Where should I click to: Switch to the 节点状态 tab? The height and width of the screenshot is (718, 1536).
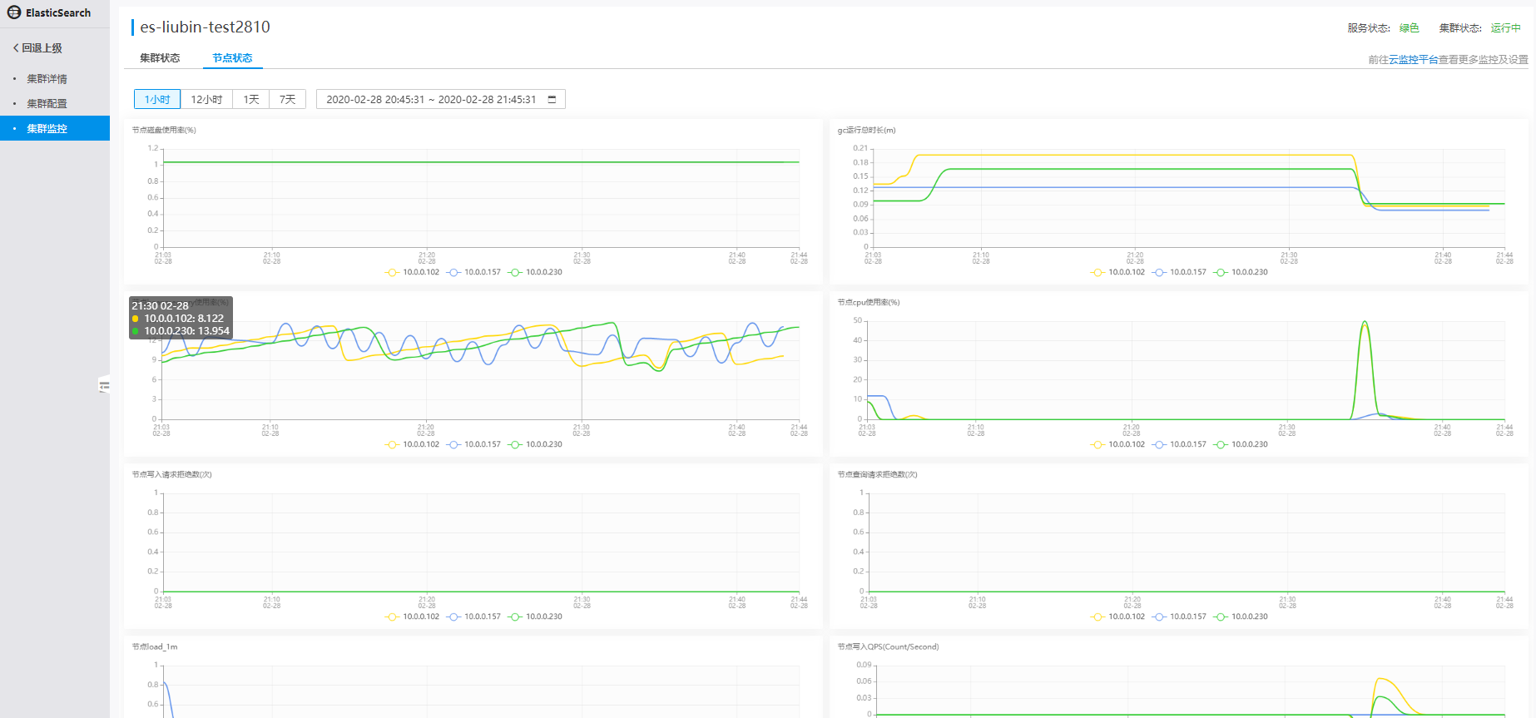pyautogui.click(x=232, y=58)
